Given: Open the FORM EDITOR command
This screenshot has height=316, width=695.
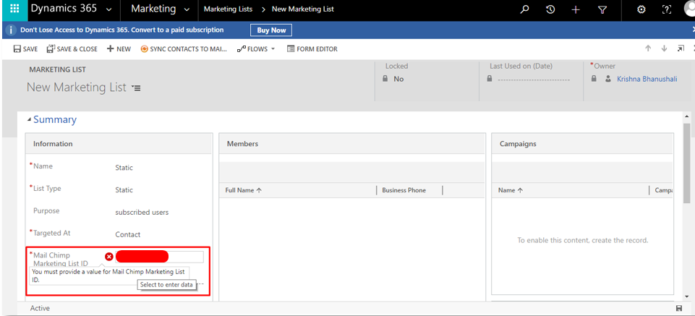Looking at the screenshot, I should tap(312, 49).
